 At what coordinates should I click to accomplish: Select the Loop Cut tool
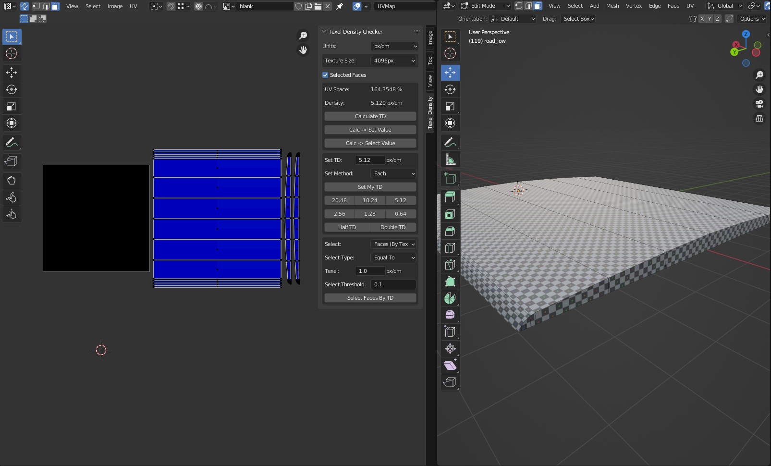450,248
